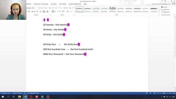176x99 pixels.
Task: Apply the pink text highlight color
Action: point(44,12)
